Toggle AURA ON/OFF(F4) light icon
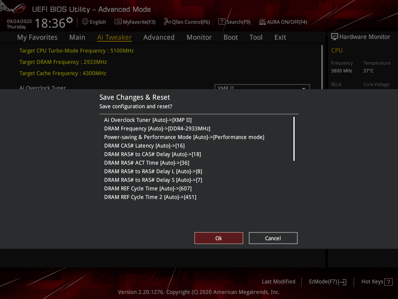 pos(262,22)
